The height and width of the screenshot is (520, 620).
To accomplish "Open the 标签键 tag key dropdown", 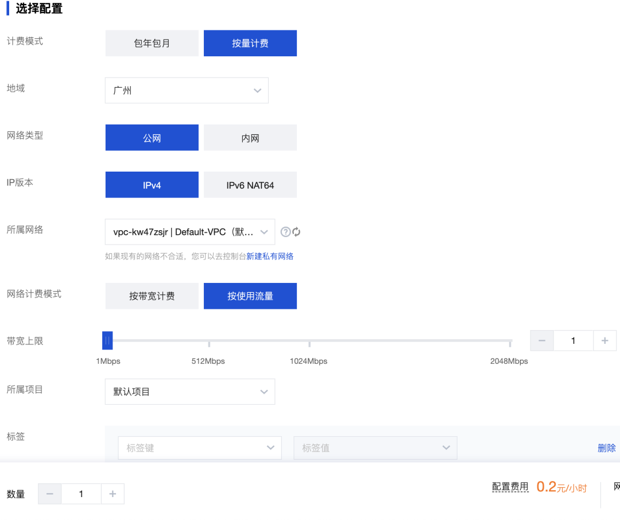I will 200,448.
